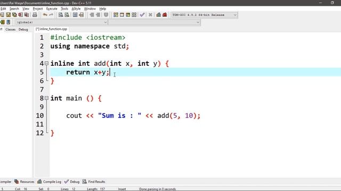Select the inline_function.cpp editor tab
This screenshot has height=191, width=341.
pos(51,29)
